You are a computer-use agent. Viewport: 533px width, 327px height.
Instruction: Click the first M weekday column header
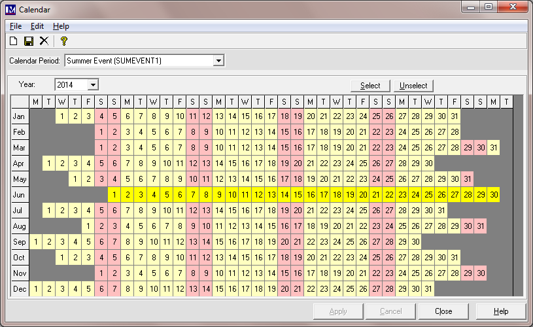(36, 101)
